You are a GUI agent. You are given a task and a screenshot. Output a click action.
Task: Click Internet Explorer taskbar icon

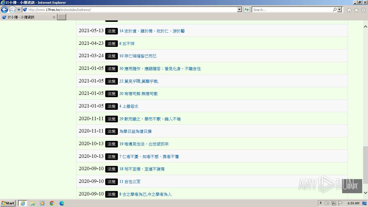pyautogui.click(x=23, y=203)
